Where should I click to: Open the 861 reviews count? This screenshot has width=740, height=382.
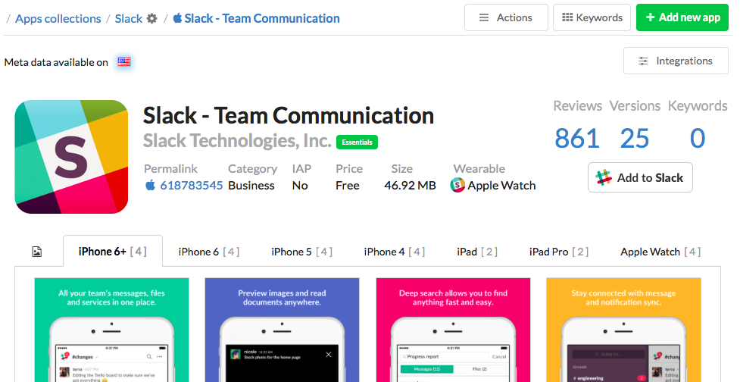tap(577, 138)
